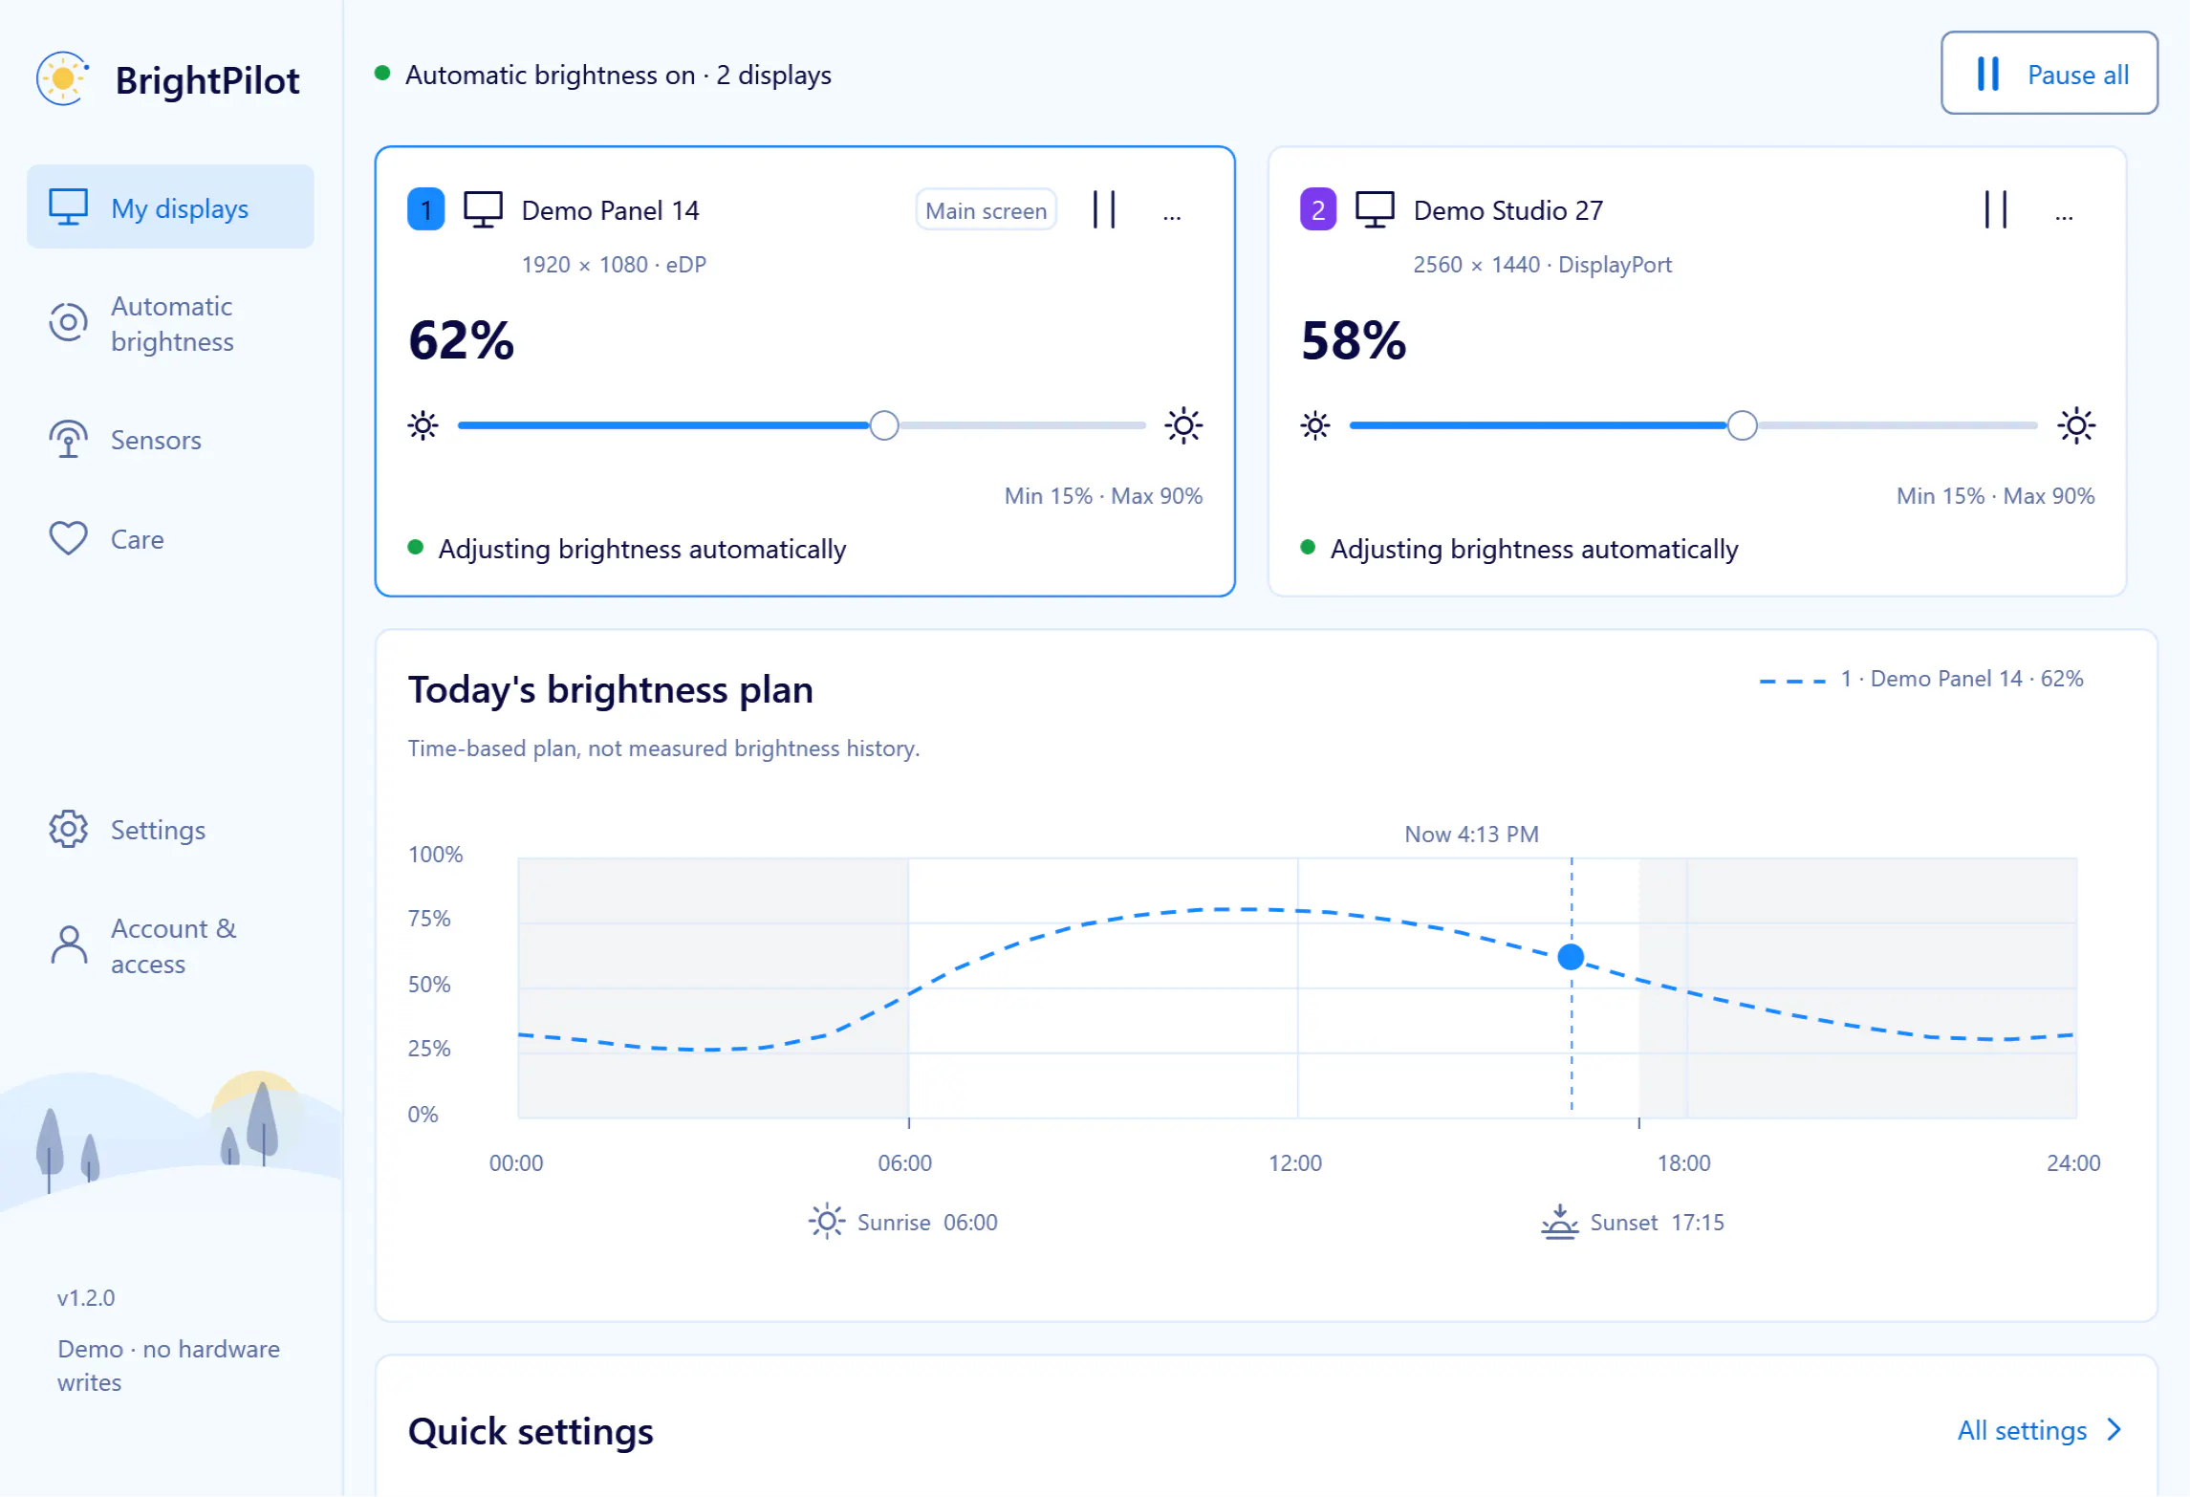Click the Sunset icon
Screen dimensions: 2190x1497
(1559, 1222)
